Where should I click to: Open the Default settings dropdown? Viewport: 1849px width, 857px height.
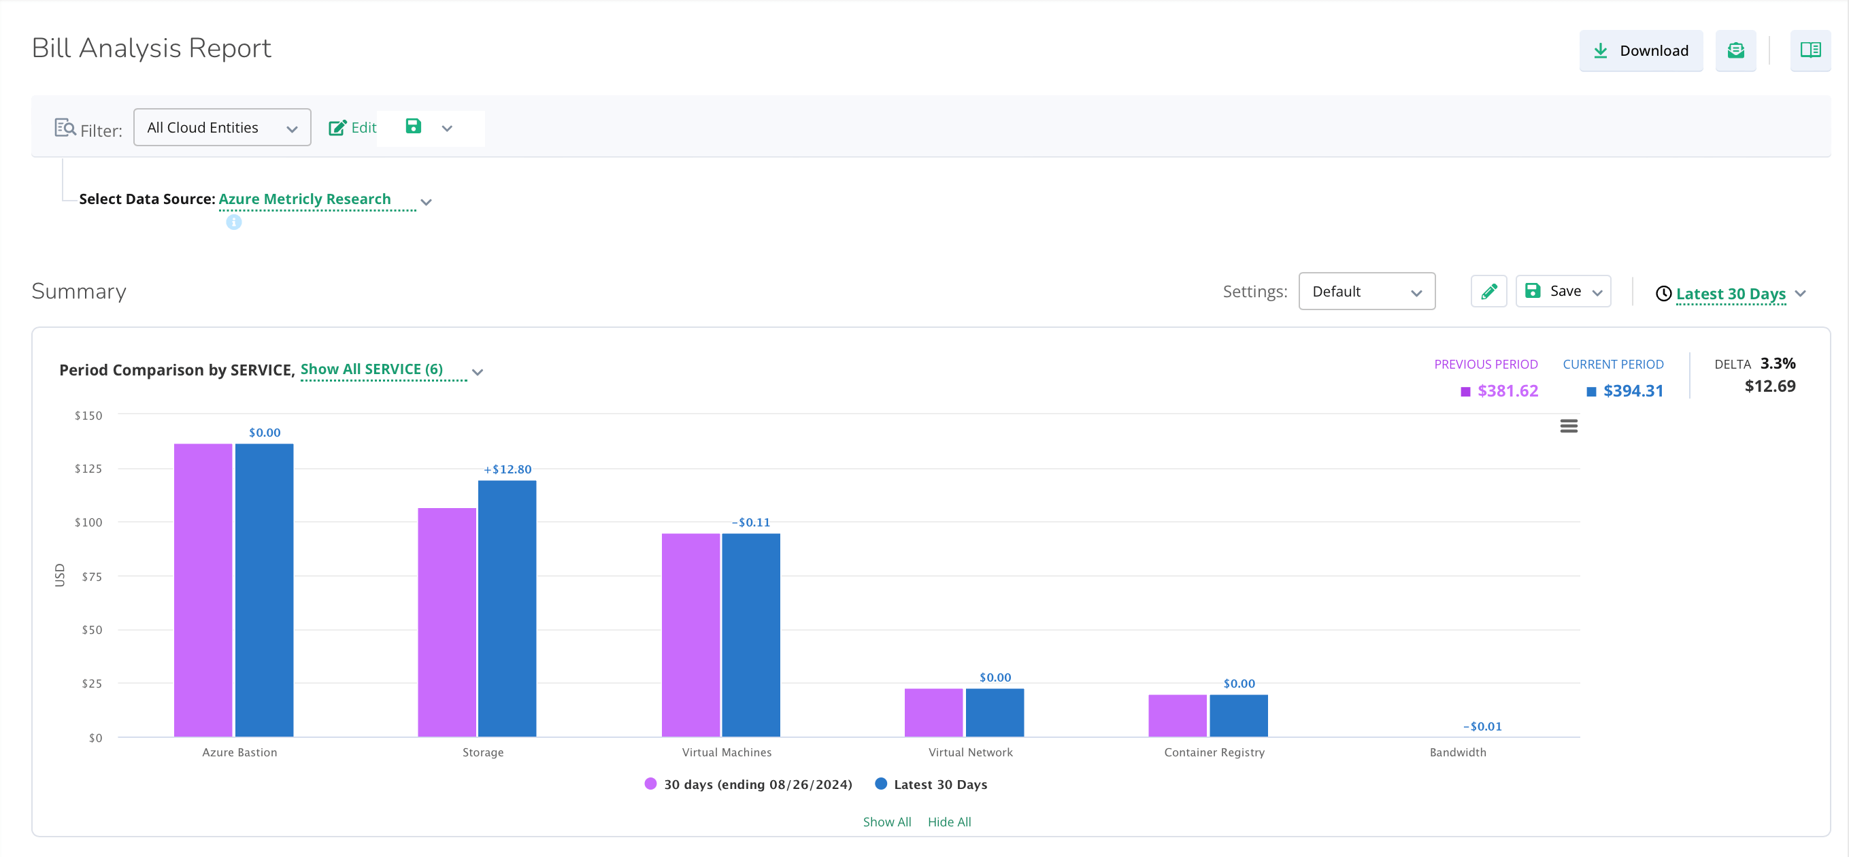point(1366,290)
